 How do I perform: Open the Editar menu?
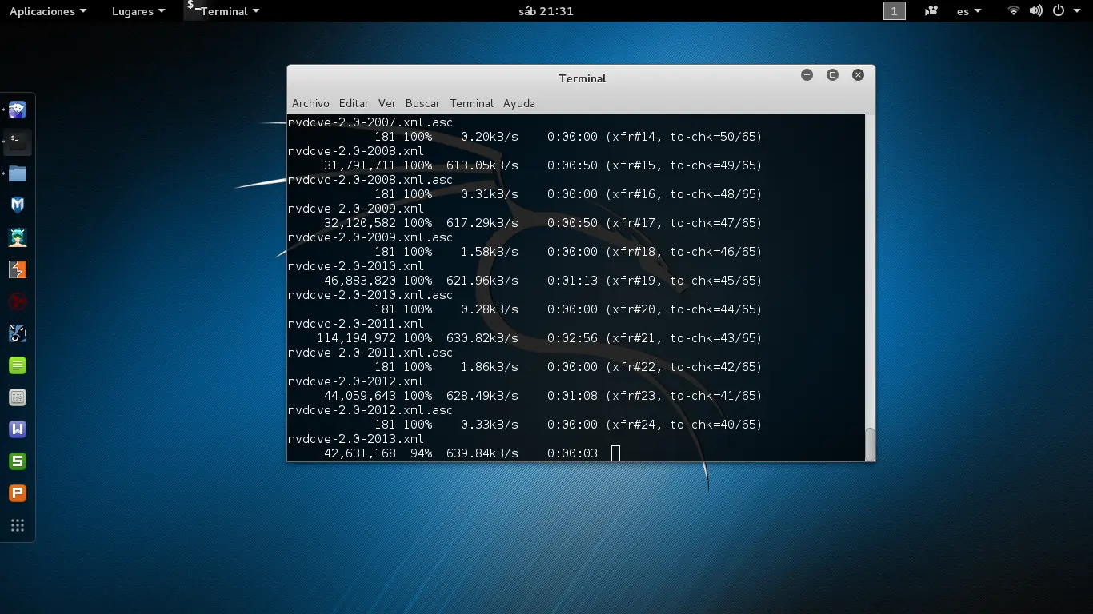coord(354,103)
